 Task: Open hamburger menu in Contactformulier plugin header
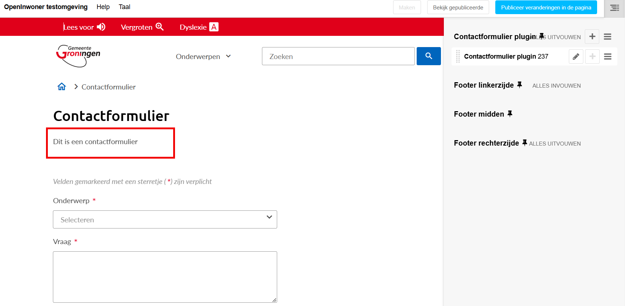click(x=608, y=37)
